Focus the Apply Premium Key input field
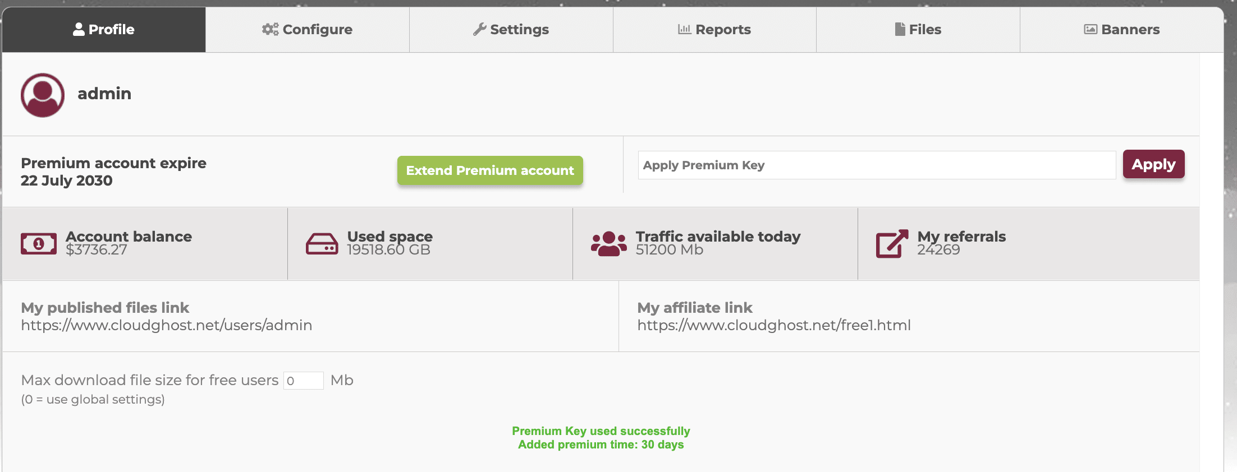This screenshot has width=1237, height=472. coord(876,165)
